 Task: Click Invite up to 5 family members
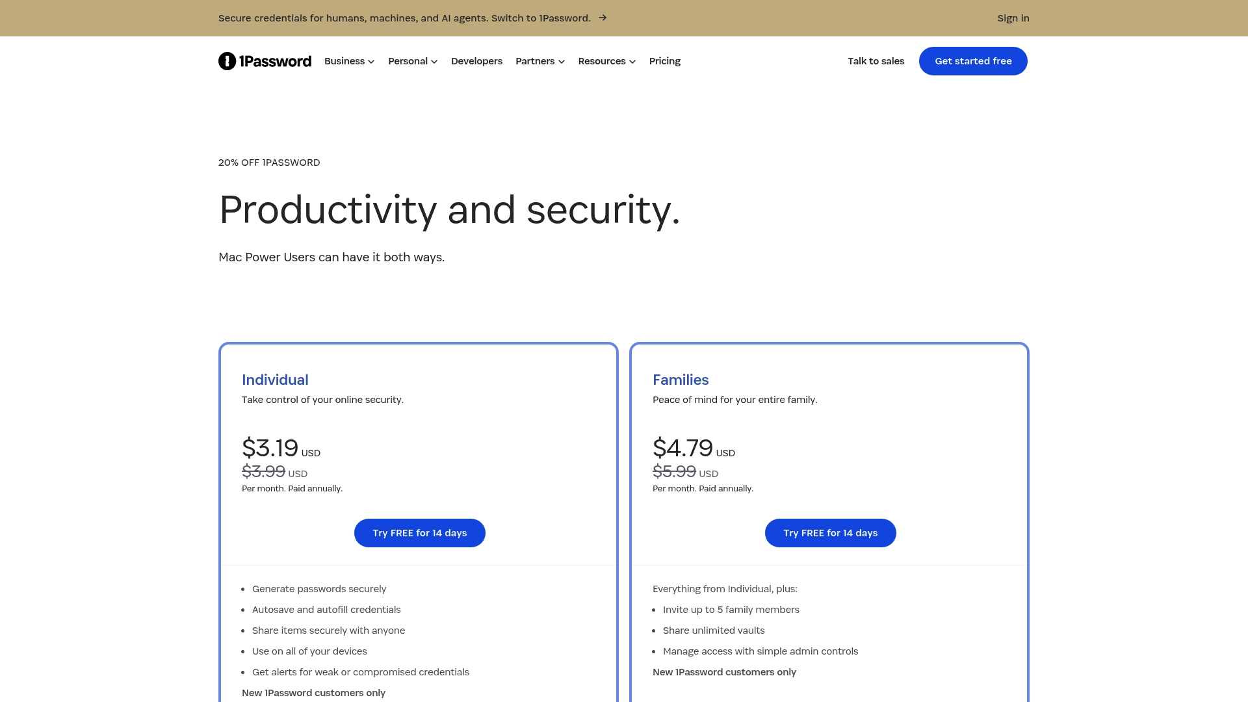[731, 610]
